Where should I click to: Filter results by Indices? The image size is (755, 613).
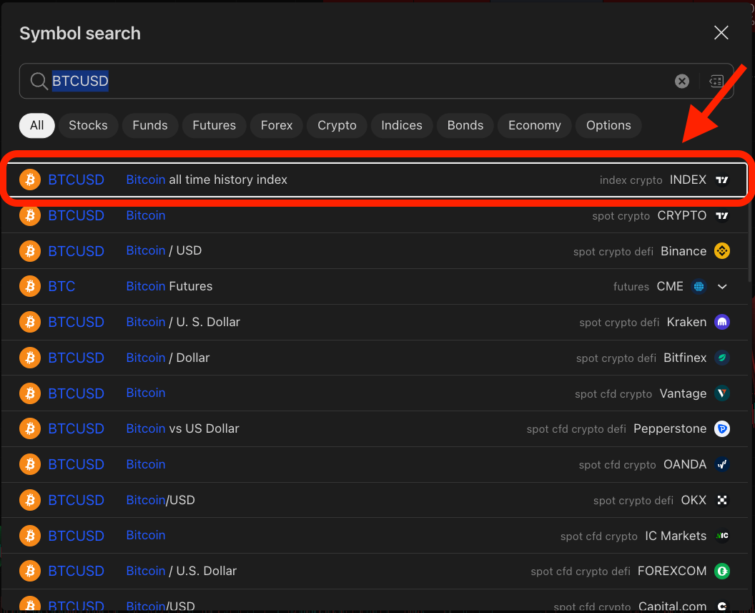(x=402, y=125)
